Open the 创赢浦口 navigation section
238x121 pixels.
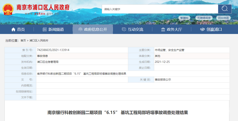coord(214,29)
